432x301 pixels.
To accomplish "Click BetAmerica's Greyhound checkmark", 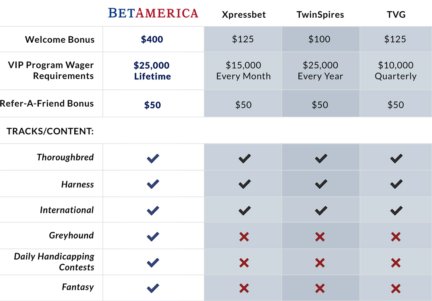I will click(153, 236).
